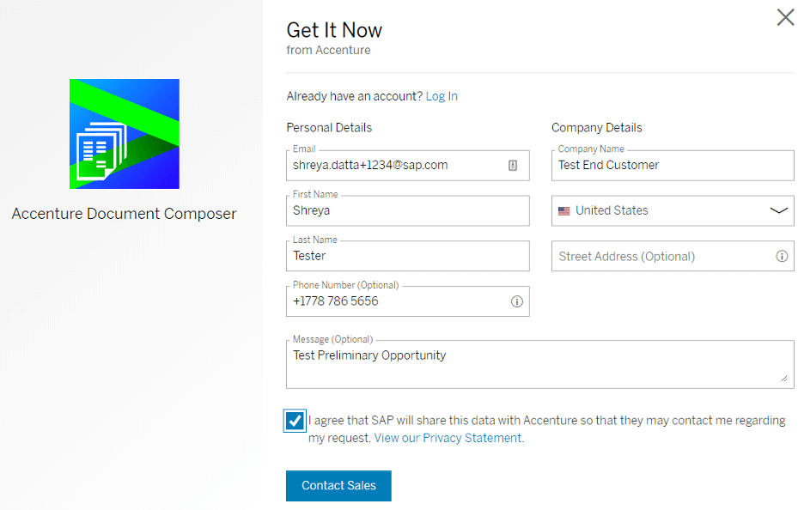The height and width of the screenshot is (510, 804).
Task: Show info icon for Phone Number field
Action: tap(516, 301)
